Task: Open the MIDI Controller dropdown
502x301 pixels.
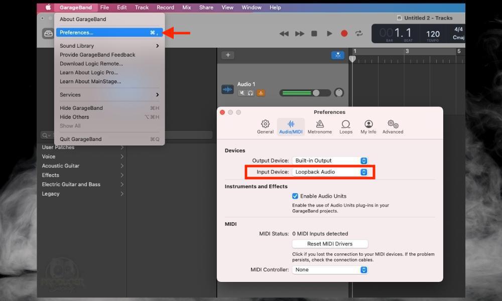Action: (330, 270)
